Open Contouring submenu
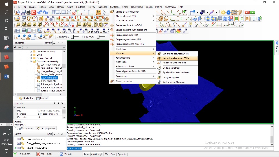This screenshot has width=279, height=157. point(133,76)
